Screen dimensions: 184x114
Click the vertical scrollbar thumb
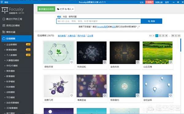coord(181,45)
